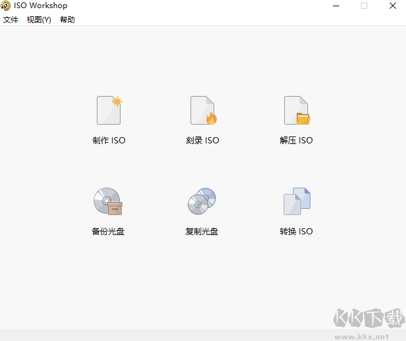Image resolution: width=406 pixels, height=341 pixels.
Task: Click the 转换 ISO label
Action: pos(296,231)
